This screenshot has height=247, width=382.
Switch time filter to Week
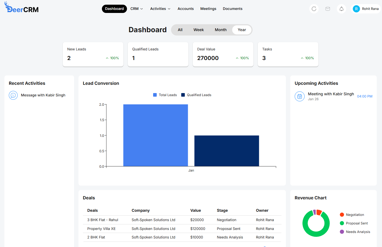(x=199, y=29)
